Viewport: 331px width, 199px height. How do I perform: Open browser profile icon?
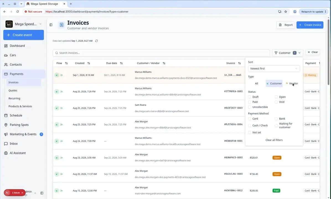(x=295, y=12)
